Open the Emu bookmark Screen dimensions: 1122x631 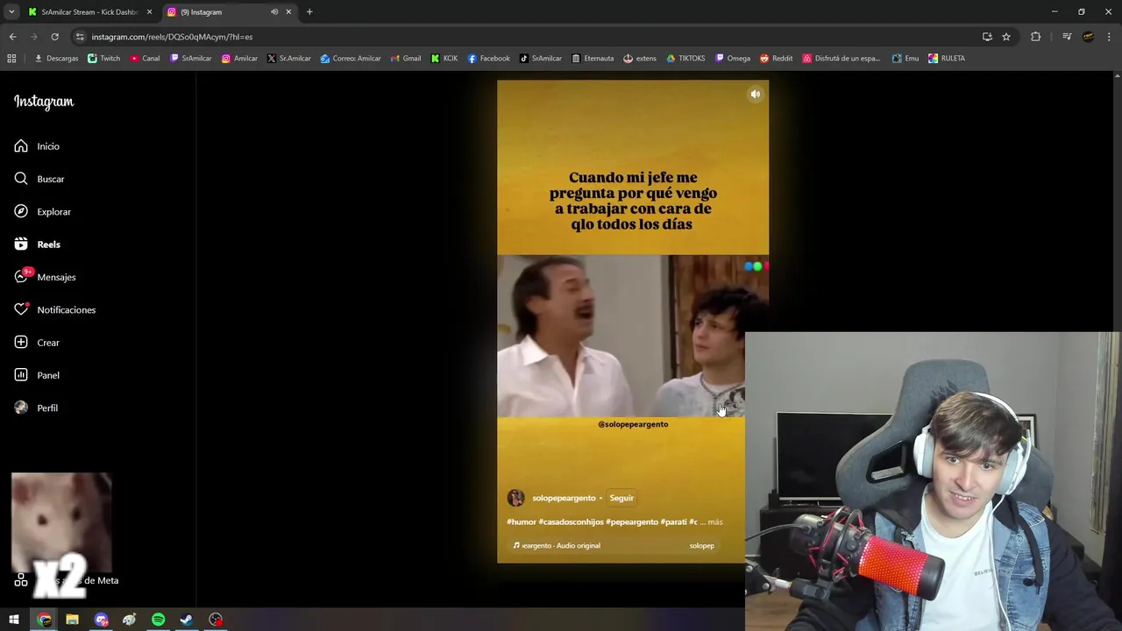click(x=905, y=59)
